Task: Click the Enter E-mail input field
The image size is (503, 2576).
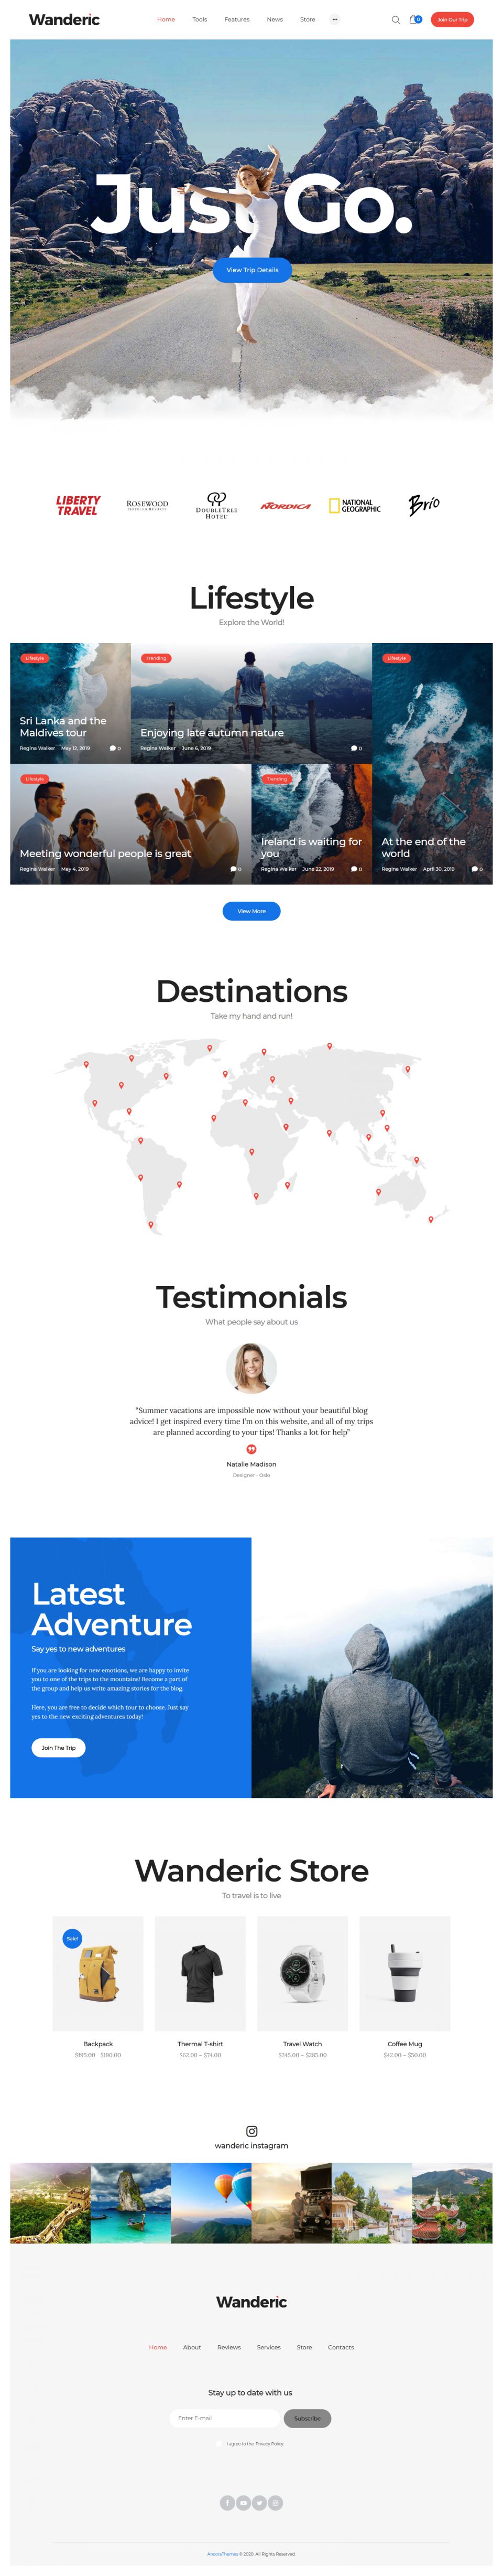Action: [225, 2417]
